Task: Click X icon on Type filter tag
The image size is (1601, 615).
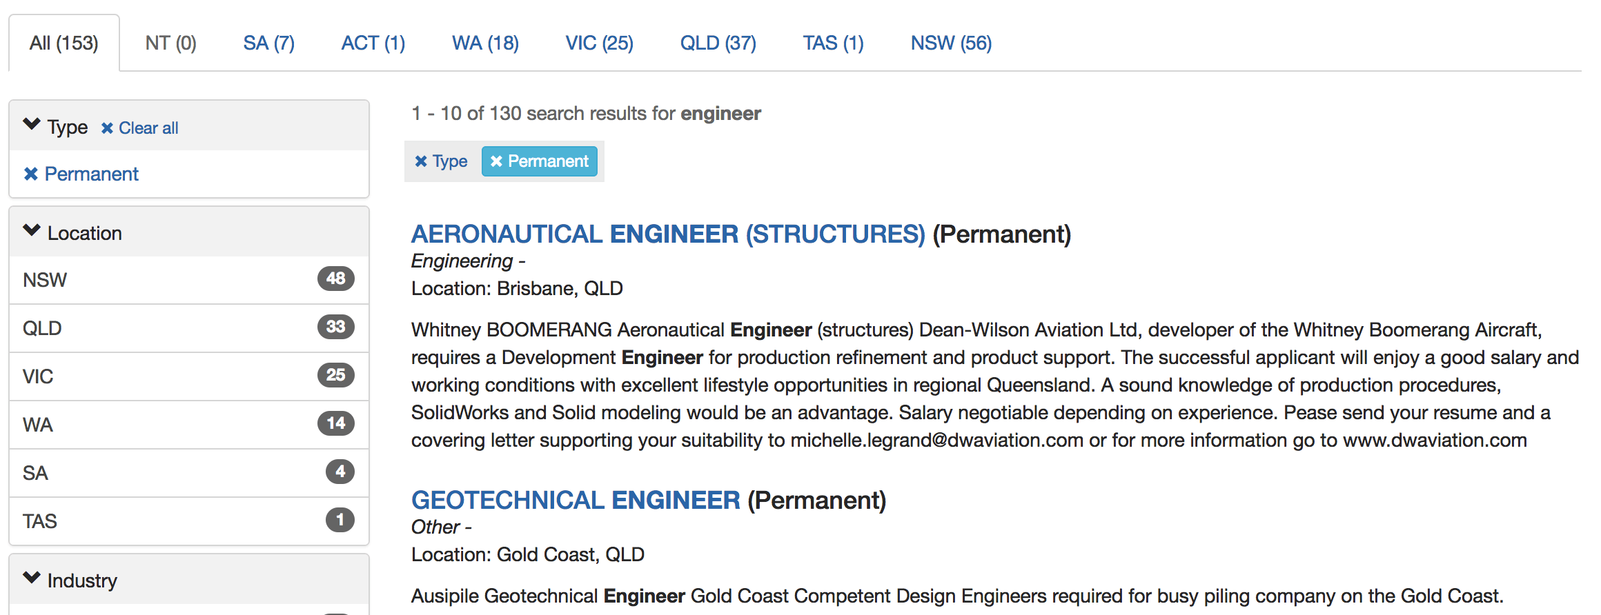Action: coord(421,161)
